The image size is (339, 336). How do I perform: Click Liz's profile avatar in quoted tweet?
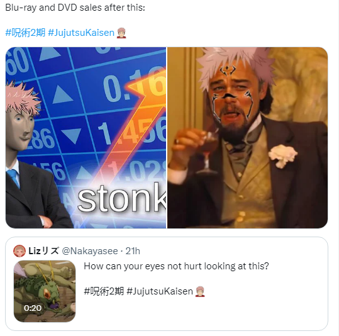click(19, 251)
